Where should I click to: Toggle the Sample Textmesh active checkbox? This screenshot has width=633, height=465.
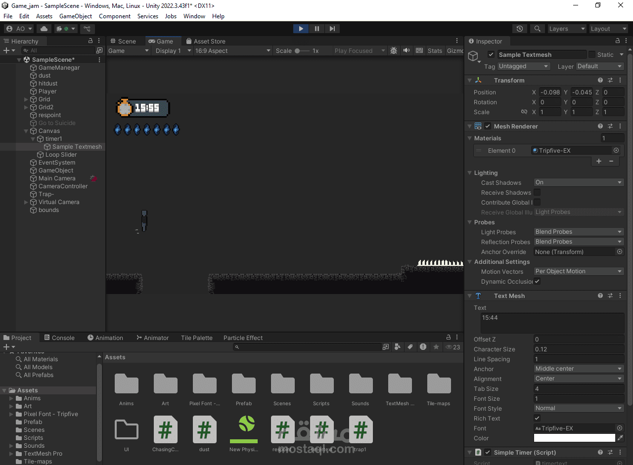click(x=491, y=54)
